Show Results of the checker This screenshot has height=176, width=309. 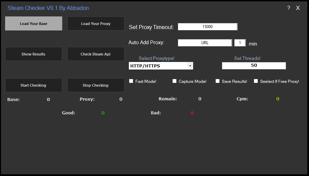[x=33, y=54]
